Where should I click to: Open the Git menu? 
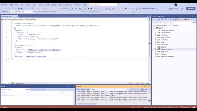pyautogui.click(x=22, y=5)
